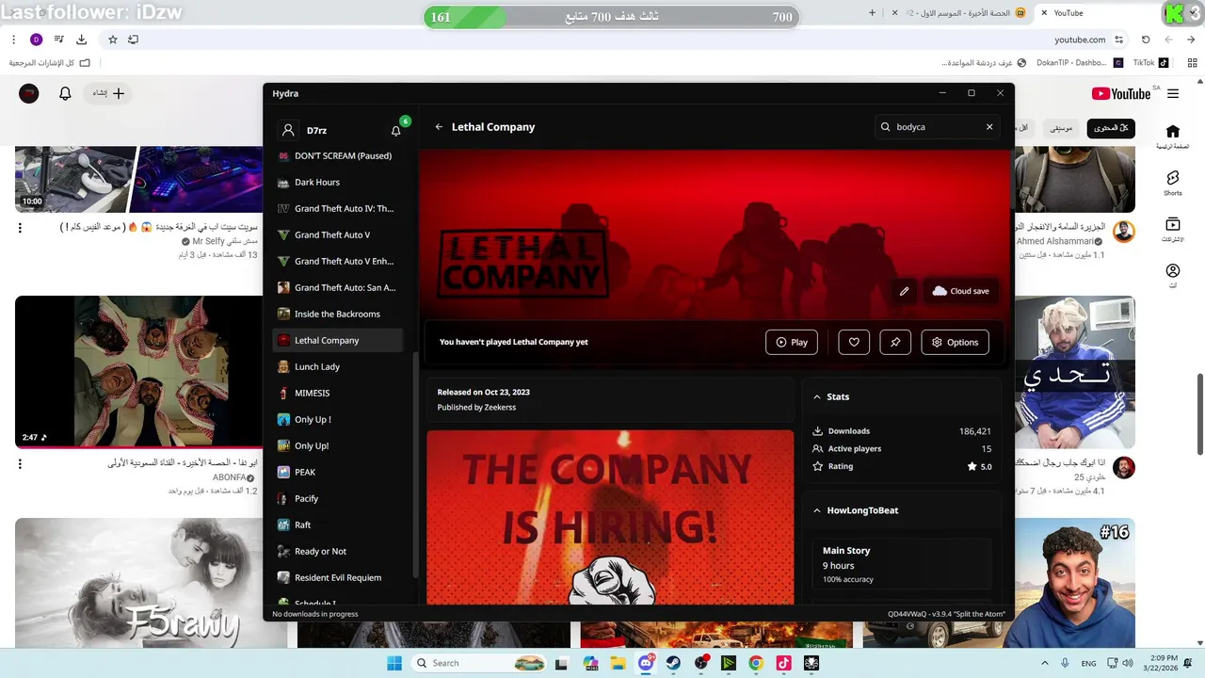Screen dimensions: 1205x678
Task: Open Grand Theft Auto V Enhanced entry
Action: pos(337,261)
